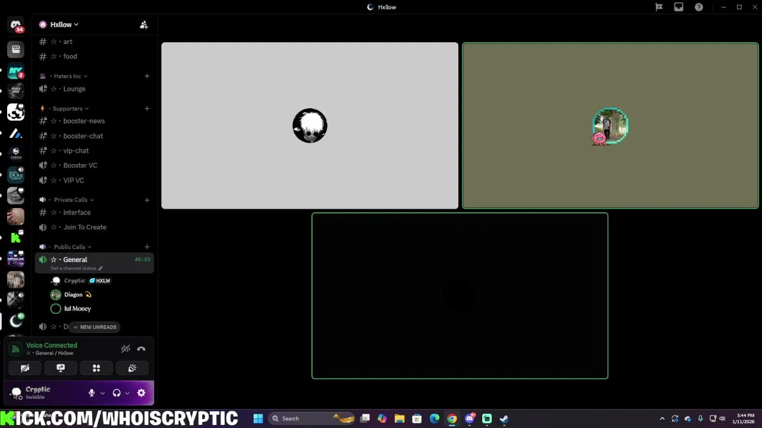Open the food text channel
762x428 pixels.
[x=94, y=56]
